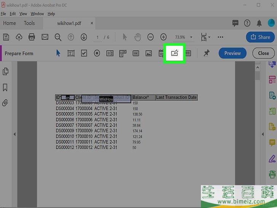Collapse the left navigation pane arrow
The height and width of the screenshot is (208, 277).
point(14,134)
